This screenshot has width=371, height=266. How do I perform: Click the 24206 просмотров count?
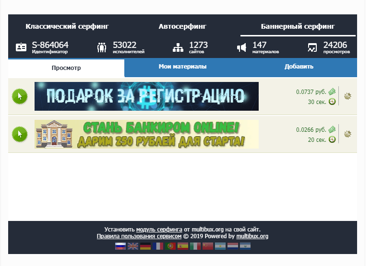coord(335,45)
